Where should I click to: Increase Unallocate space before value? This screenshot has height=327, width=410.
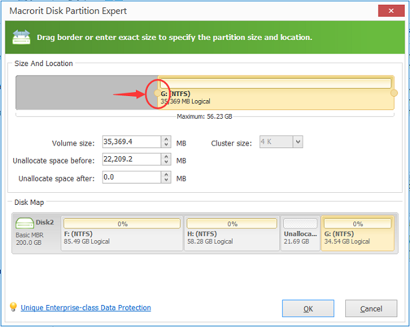pos(166,156)
